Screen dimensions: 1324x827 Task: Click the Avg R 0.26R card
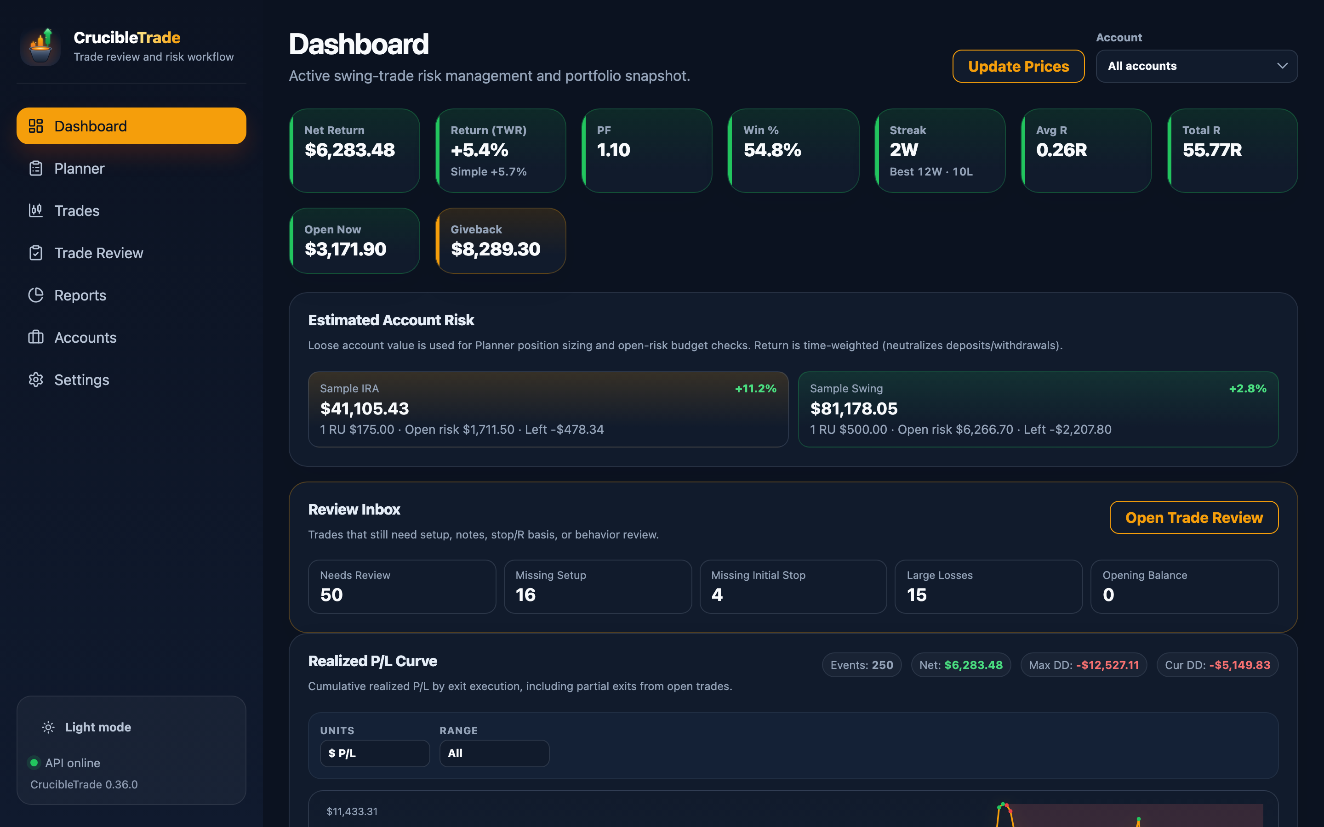pyautogui.click(x=1086, y=150)
